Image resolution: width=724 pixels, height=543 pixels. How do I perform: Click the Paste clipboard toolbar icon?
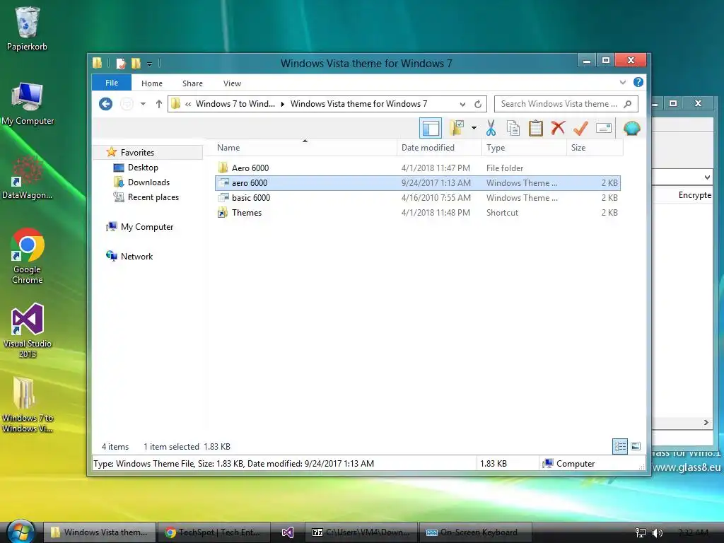(x=536, y=128)
